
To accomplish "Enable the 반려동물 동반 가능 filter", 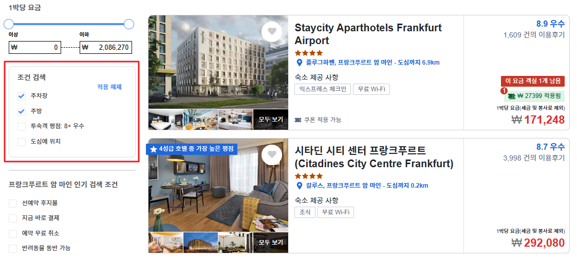I will click(13, 248).
